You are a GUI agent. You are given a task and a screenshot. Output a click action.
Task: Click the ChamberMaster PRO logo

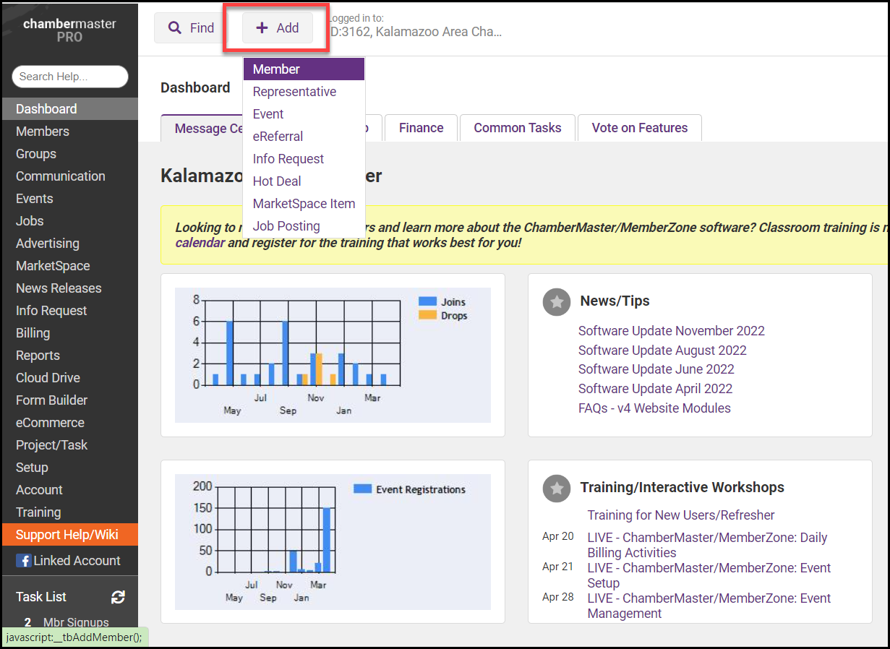(69, 30)
